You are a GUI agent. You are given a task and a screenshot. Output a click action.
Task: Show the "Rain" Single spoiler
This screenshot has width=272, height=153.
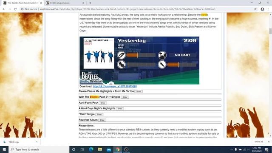[99, 114]
